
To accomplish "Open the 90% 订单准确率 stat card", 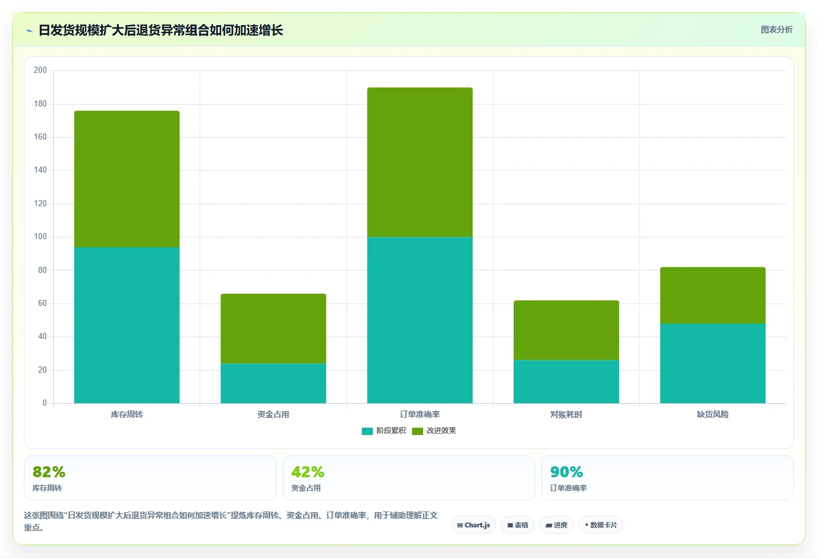I will (667, 478).
